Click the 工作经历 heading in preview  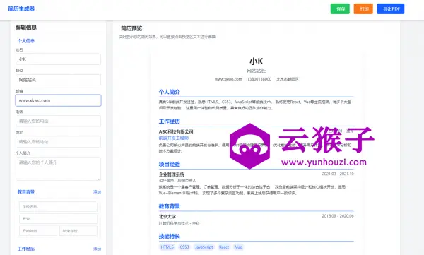(x=170, y=121)
